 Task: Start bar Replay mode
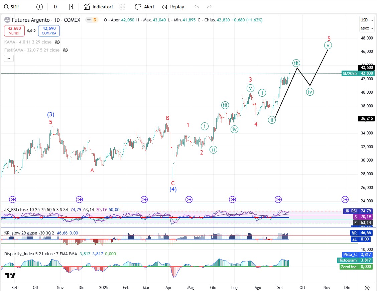point(173,7)
